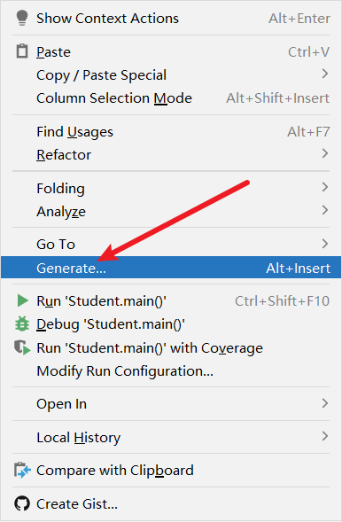Image resolution: width=342 pixels, height=522 pixels.
Task: Toggle Column Selection Mode
Action: [x=171, y=98]
